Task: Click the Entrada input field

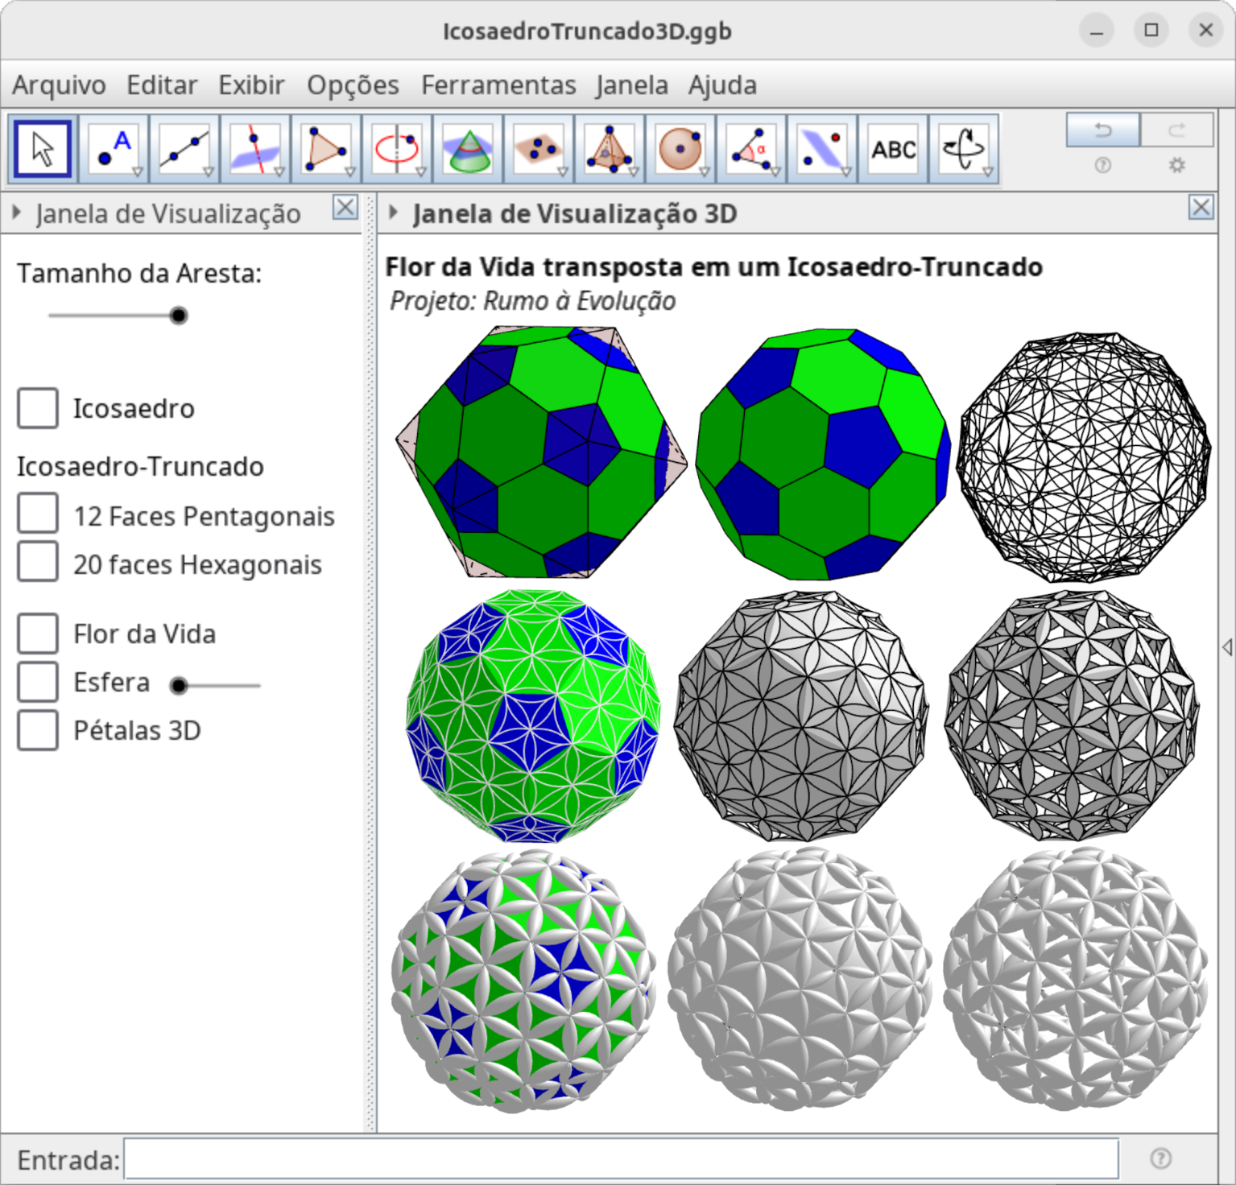Action: pos(620,1159)
